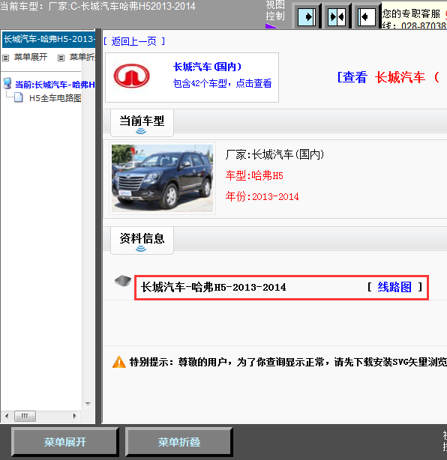Select the 当前车型 section tab
Image resolution: width=447 pixels, height=460 pixels.
coord(142,123)
